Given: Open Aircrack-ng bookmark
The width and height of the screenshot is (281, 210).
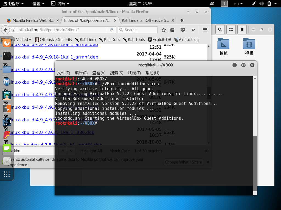Looking at the screenshot, I should point(186,40).
